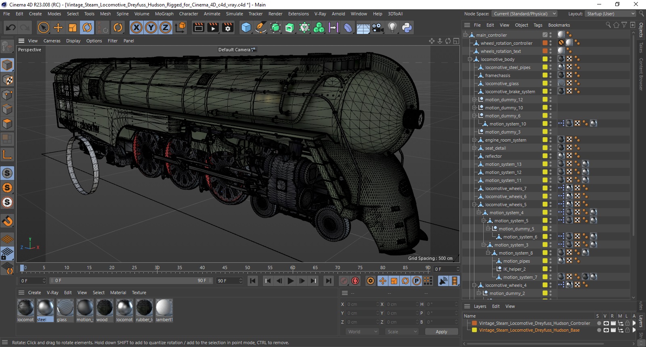This screenshot has width=646, height=347.
Task: Click the Undo arrow icon
Action: [11, 27]
